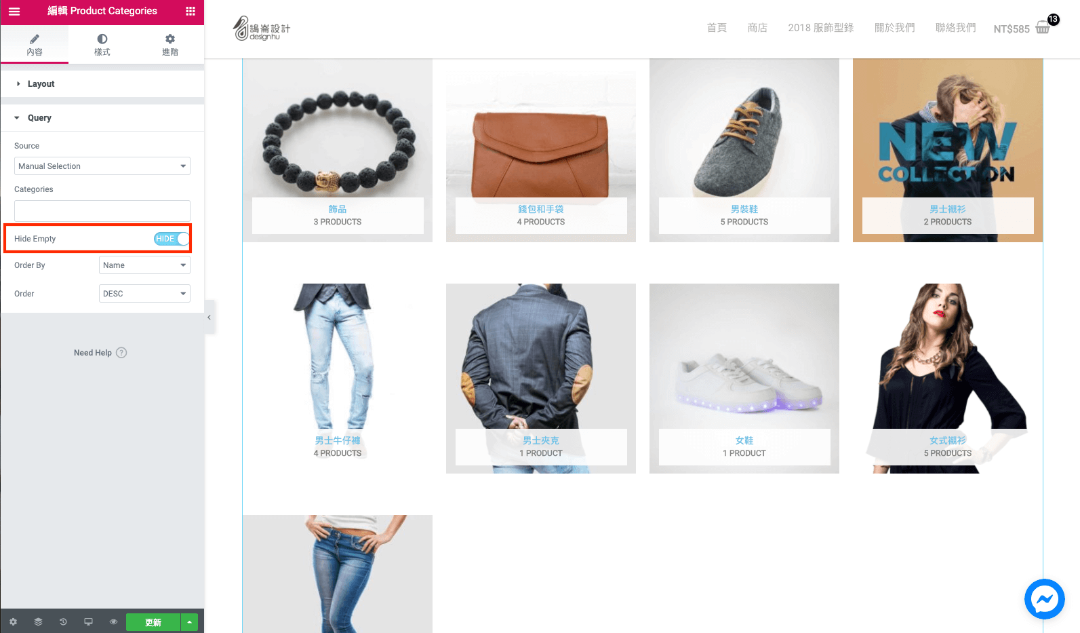Open the Order DESC dropdown

click(144, 294)
